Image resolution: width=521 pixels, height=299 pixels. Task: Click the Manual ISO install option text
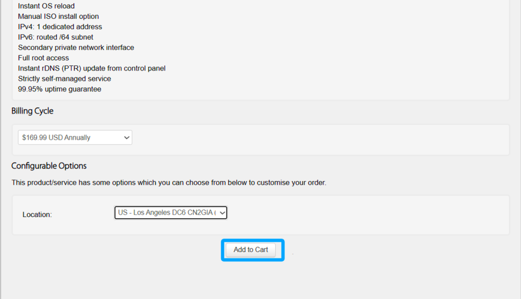pos(58,16)
